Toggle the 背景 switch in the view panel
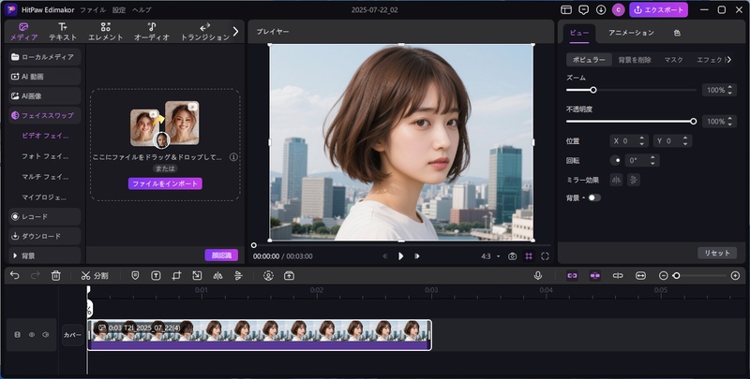Image resolution: width=750 pixels, height=379 pixels. click(x=594, y=197)
